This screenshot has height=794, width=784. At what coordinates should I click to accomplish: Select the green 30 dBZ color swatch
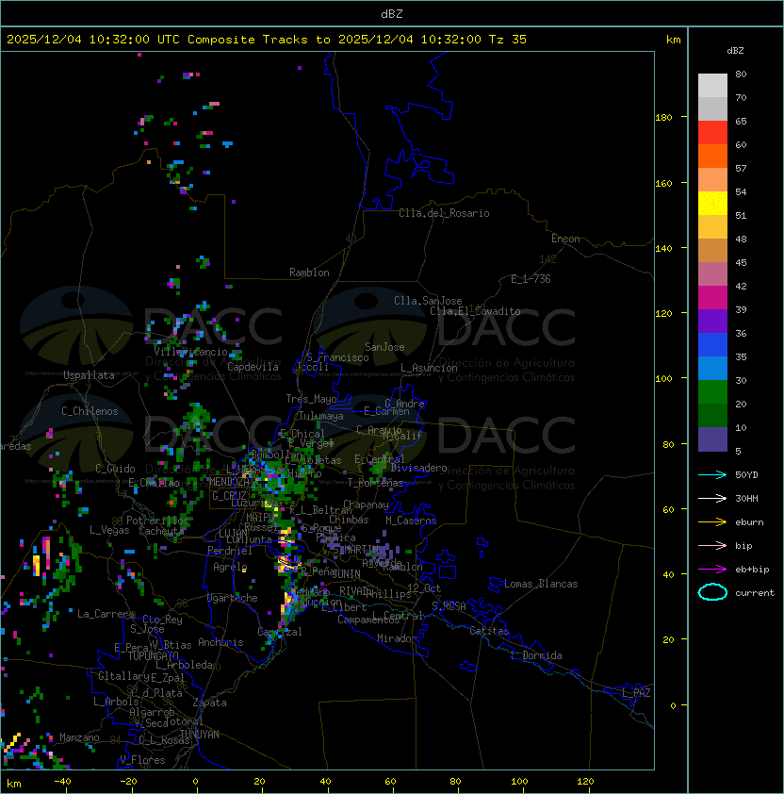coord(712,392)
